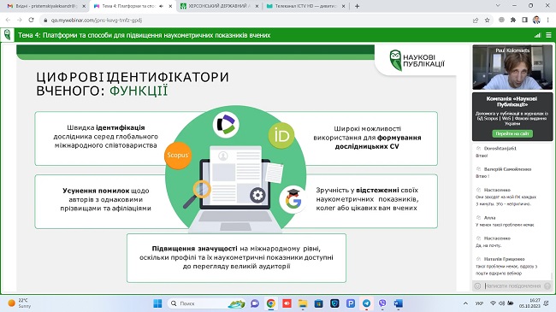Click the Компанія «Наукові Публікації» banner title
This screenshot has width=556, height=312.
point(512,102)
